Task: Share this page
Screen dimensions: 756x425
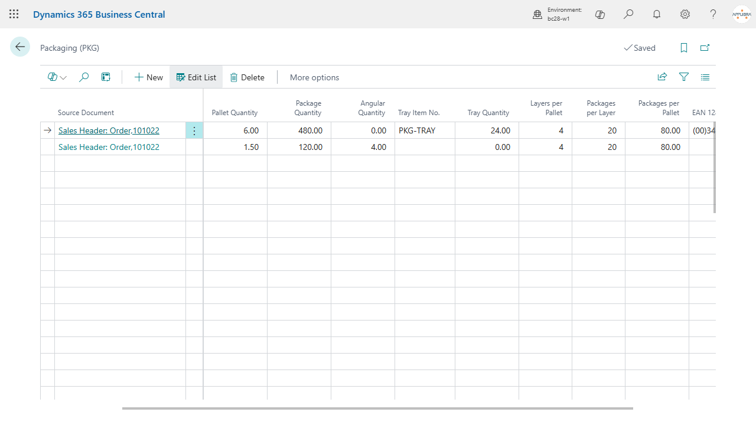Action: pyautogui.click(x=663, y=77)
